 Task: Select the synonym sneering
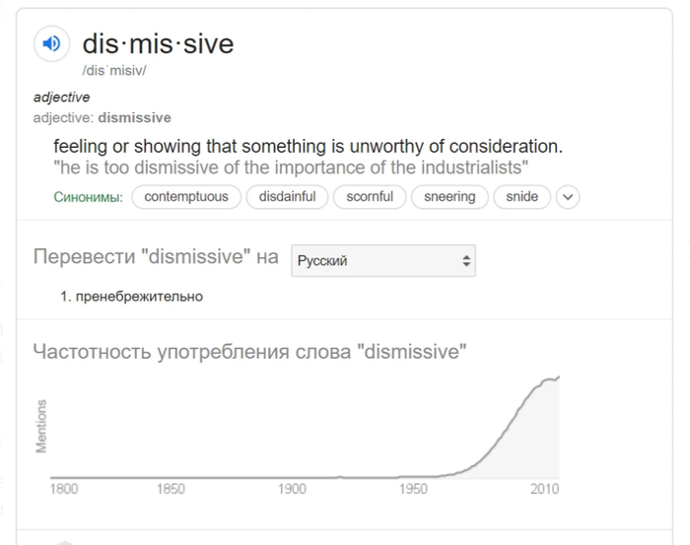click(449, 197)
